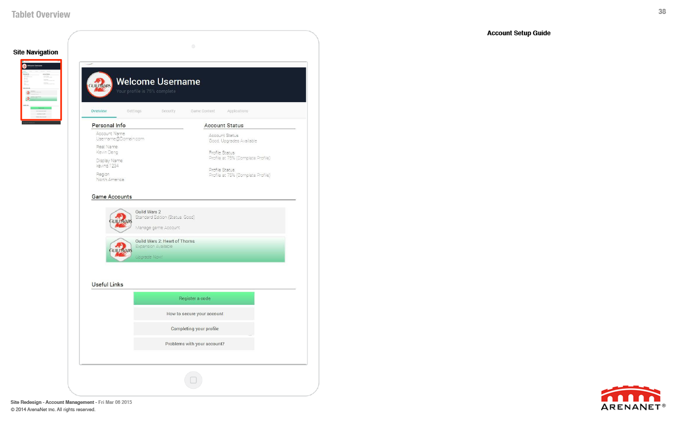Click Completing your profile button
The width and height of the screenshot is (675, 421).
pos(194,329)
